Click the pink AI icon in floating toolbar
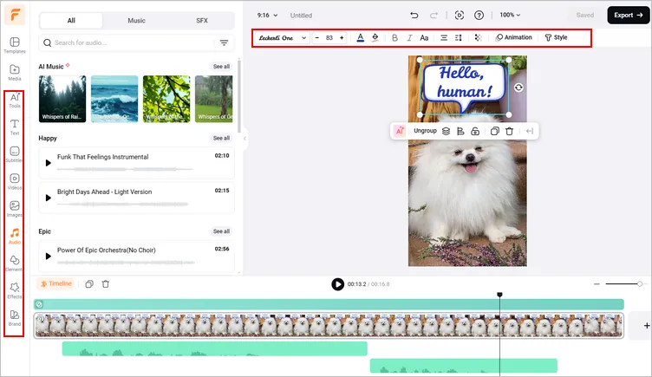Viewport: 652px width, 377px height. tap(399, 131)
